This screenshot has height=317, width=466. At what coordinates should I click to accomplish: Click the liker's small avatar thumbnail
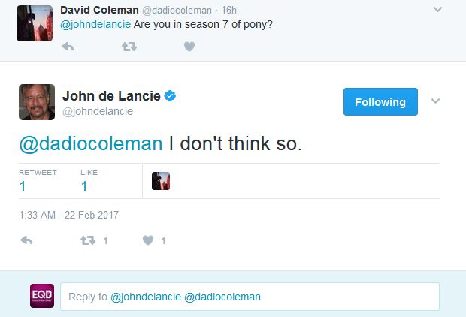click(x=160, y=181)
